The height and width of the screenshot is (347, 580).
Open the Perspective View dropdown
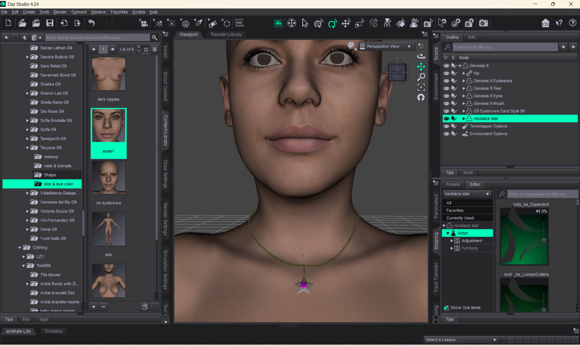pyautogui.click(x=387, y=46)
